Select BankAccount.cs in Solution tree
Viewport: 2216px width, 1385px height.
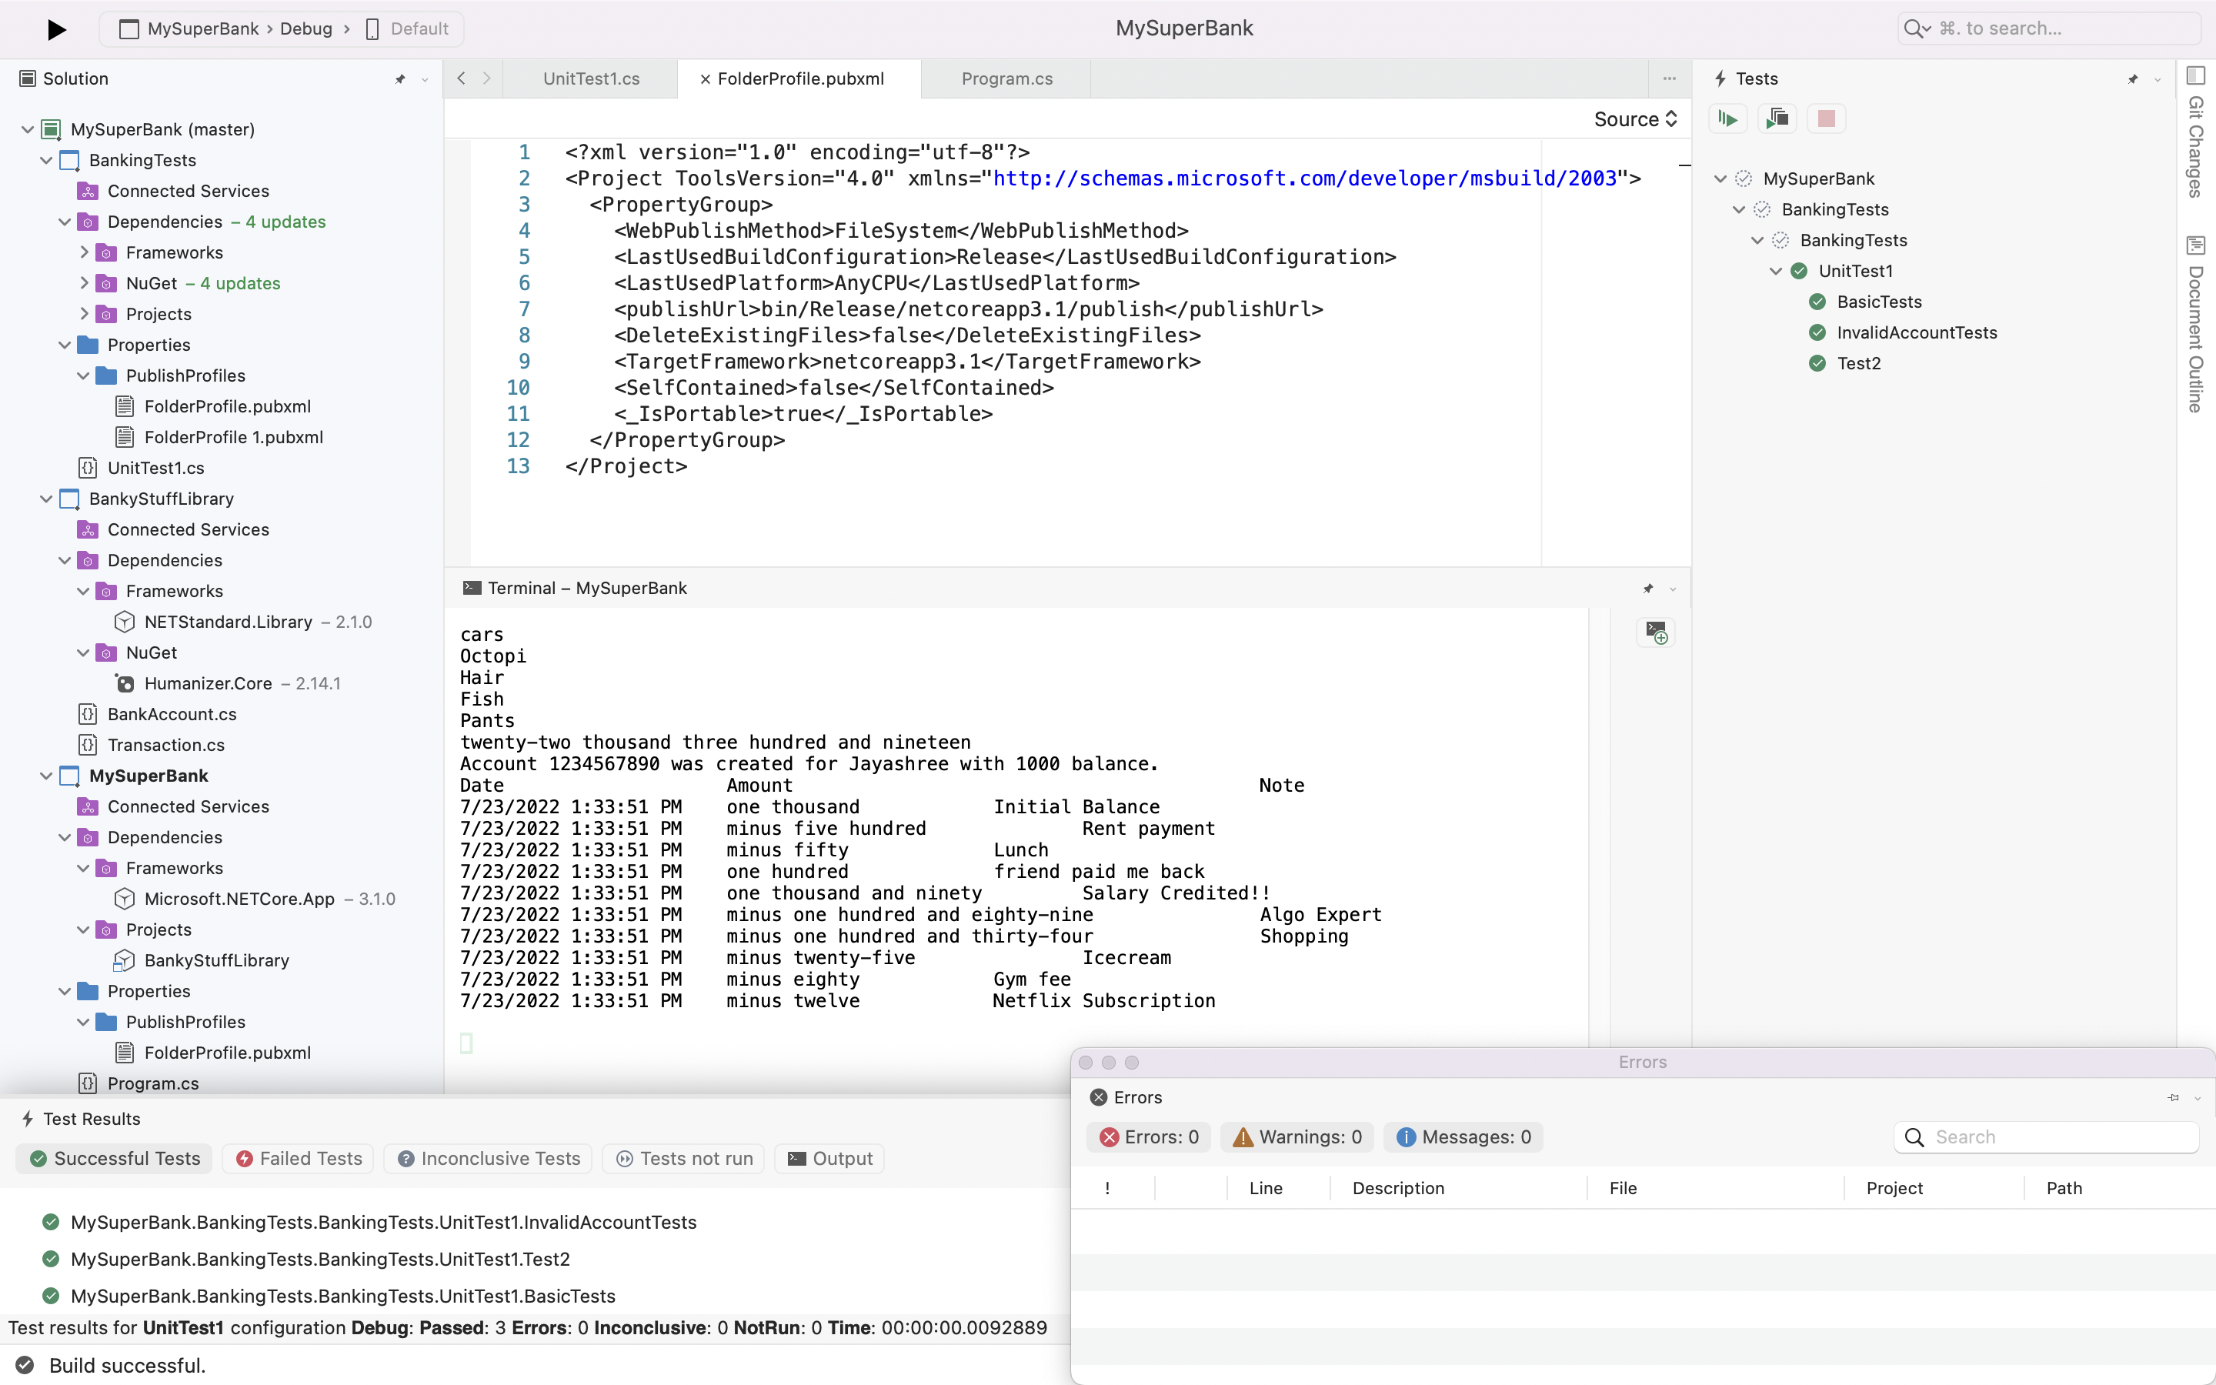(x=172, y=715)
